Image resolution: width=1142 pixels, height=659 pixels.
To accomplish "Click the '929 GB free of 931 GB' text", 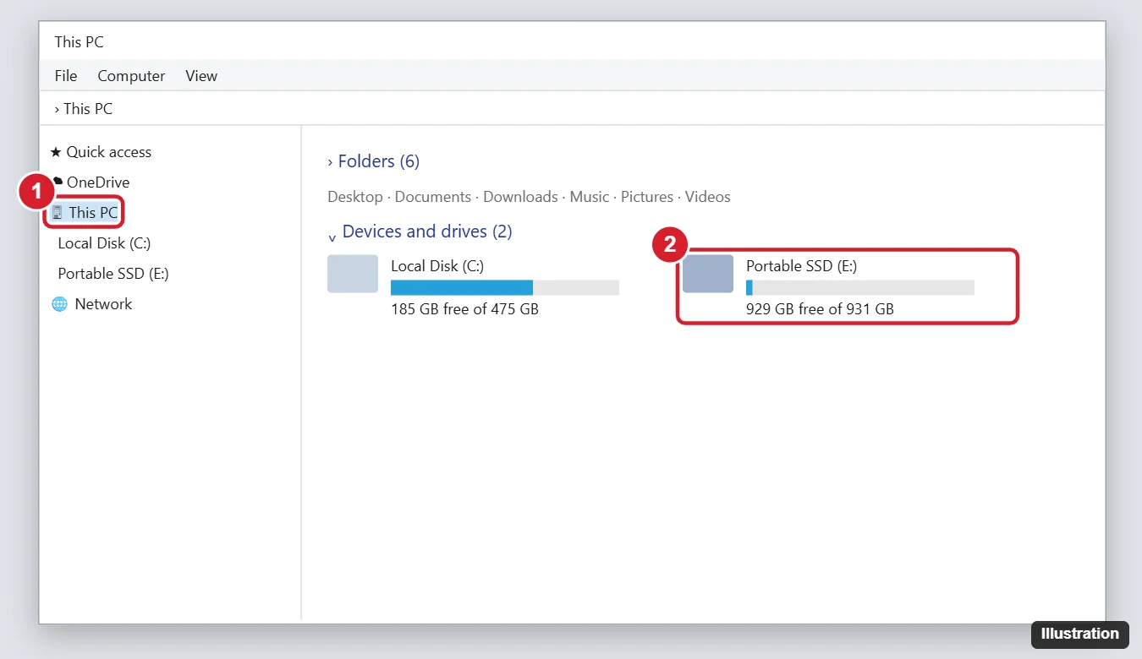I will (821, 309).
